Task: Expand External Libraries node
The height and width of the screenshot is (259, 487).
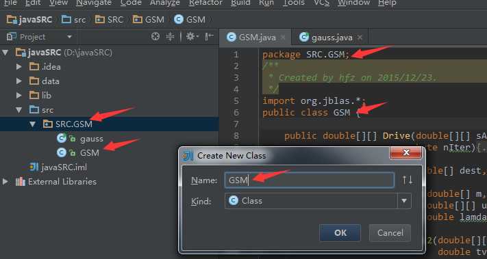Action: click(x=5, y=182)
